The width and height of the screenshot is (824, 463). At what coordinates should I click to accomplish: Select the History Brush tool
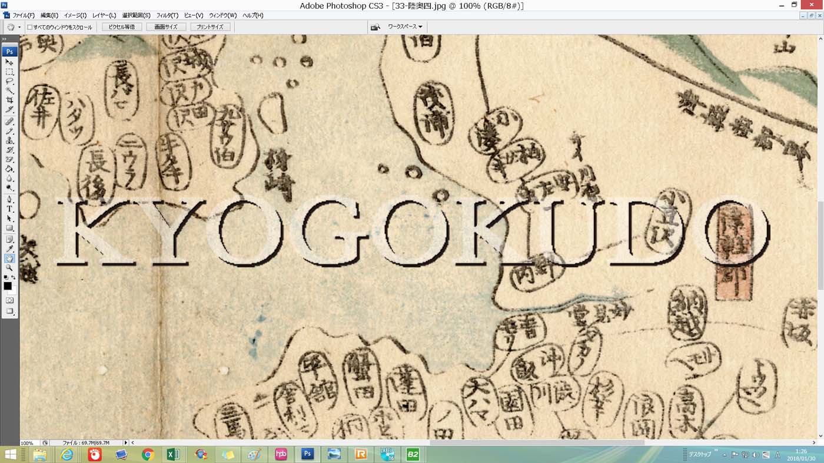[9, 150]
